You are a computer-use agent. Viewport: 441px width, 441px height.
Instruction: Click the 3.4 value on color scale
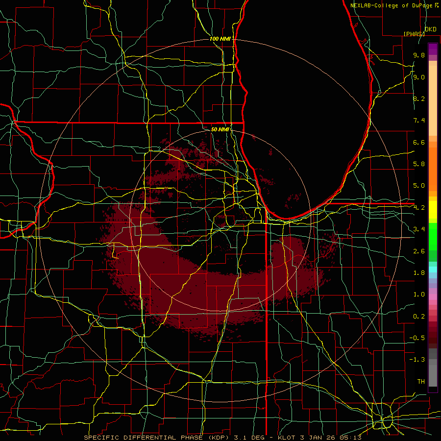(419, 229)
